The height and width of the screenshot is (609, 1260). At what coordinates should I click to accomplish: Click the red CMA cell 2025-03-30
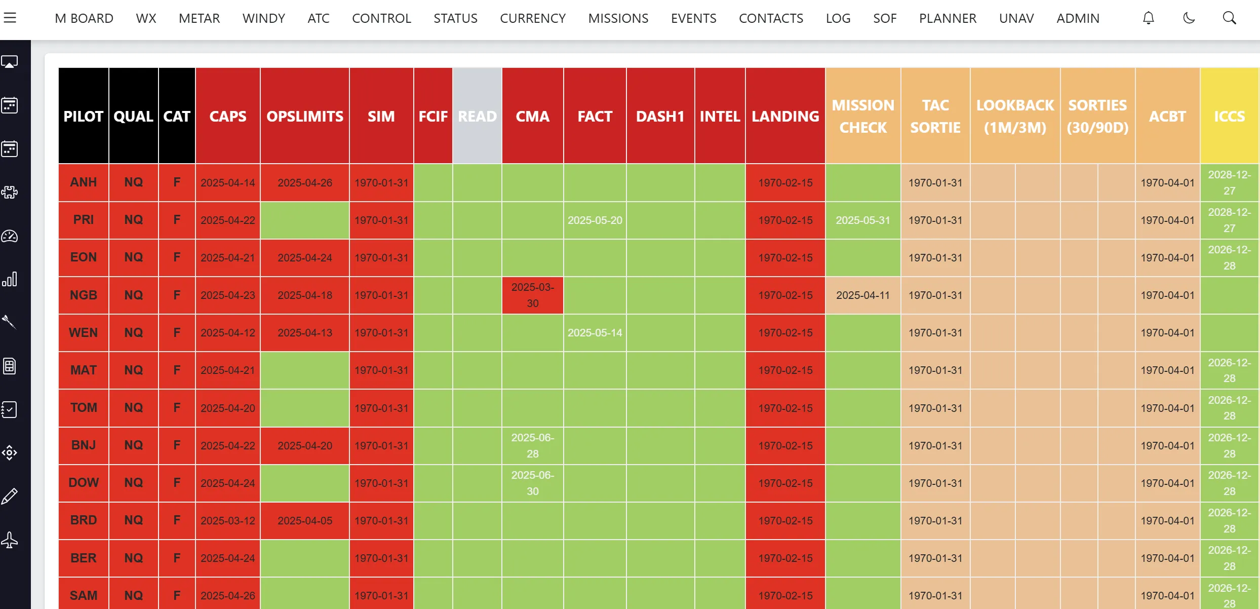532,295
